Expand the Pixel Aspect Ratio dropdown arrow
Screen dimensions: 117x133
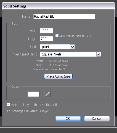click(x=99, y=54)
